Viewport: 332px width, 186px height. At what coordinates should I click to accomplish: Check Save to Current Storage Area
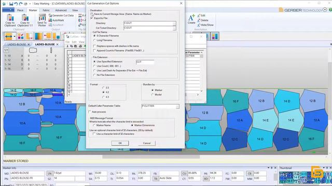tap(92, 14)
